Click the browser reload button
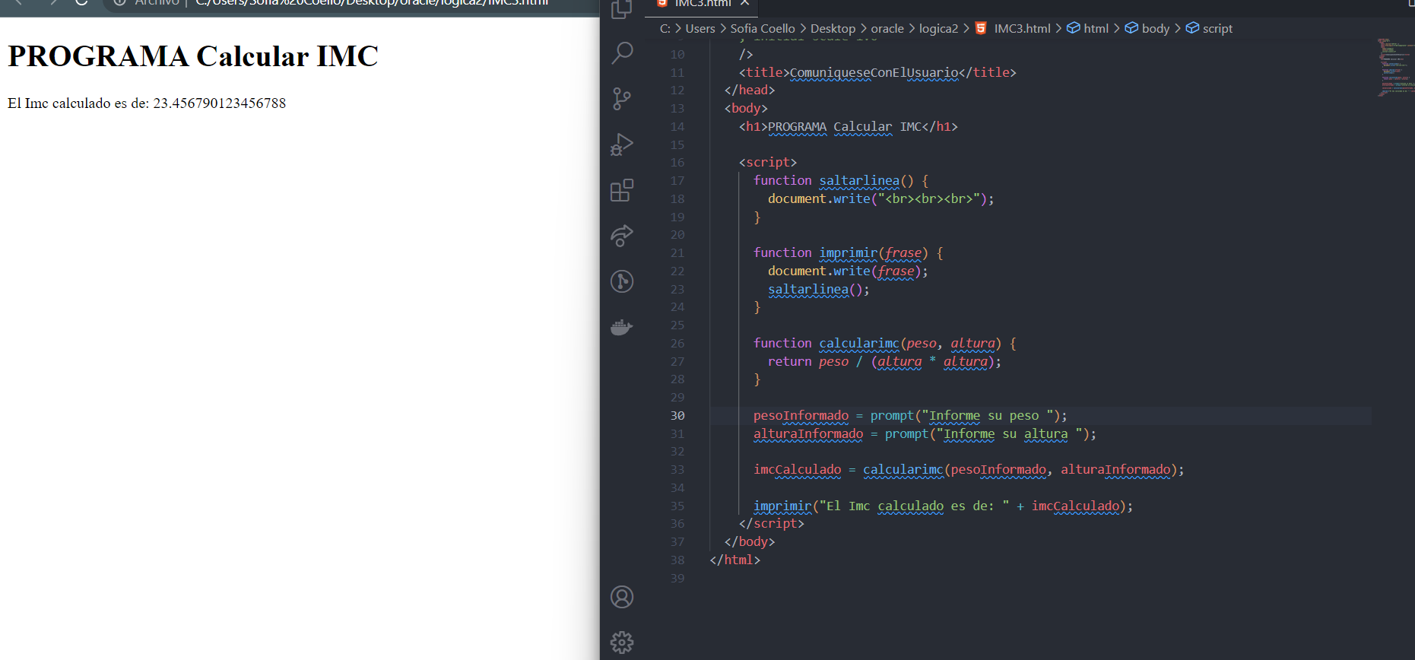The height and width of the screenshot is (660, 1415). [81, 3]
